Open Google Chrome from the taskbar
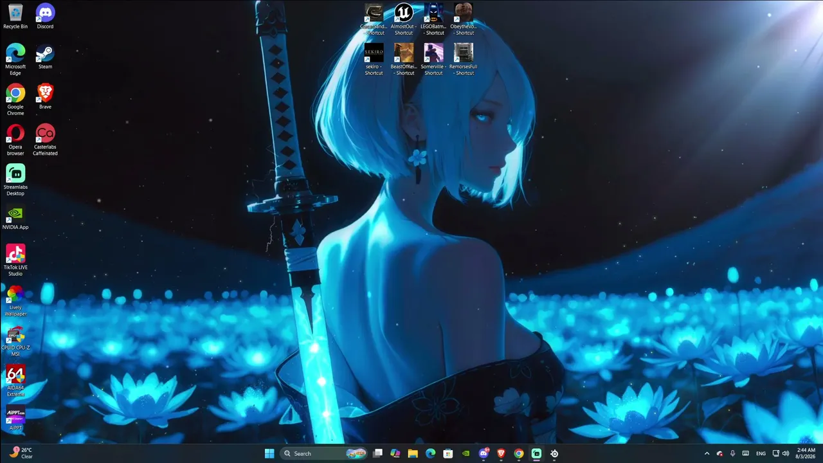The height and width of the screenshot is (463, 823). coord(519,453)
